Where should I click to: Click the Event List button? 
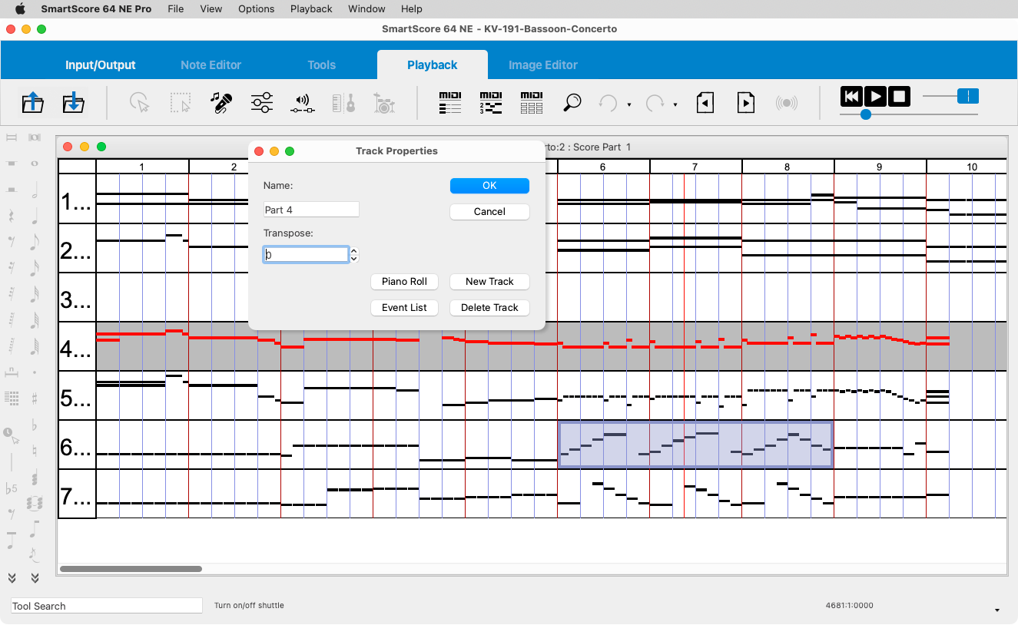click(x=404, y=308)
